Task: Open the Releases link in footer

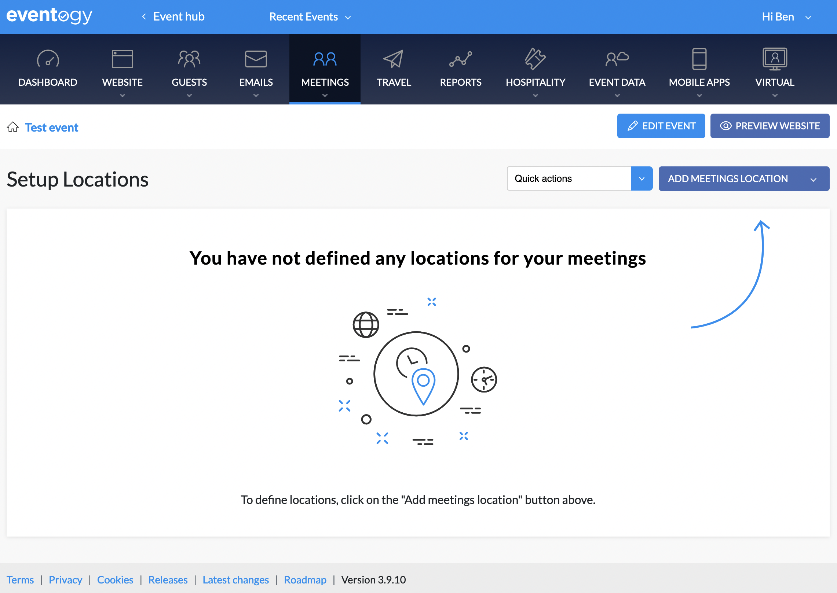Action: pyautogui.click(x=168, y=580)
